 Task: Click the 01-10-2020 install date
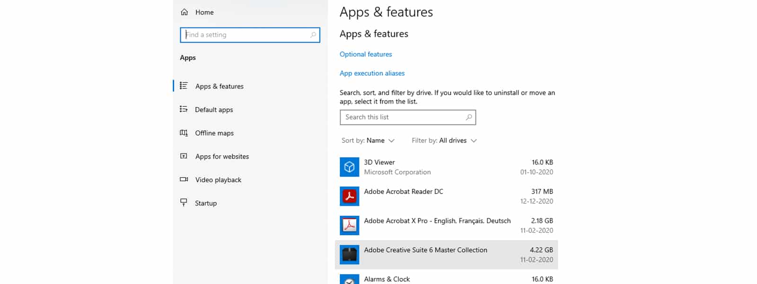click(537, 172)
